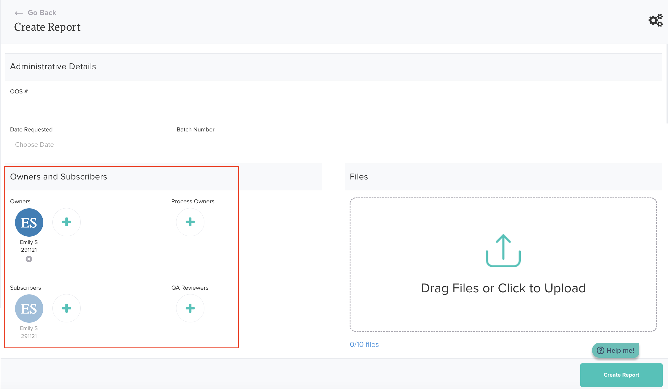Viewport: 668px width, 389px height.
Task: Open the Date Requested date picker
Action: pos(84,145)
